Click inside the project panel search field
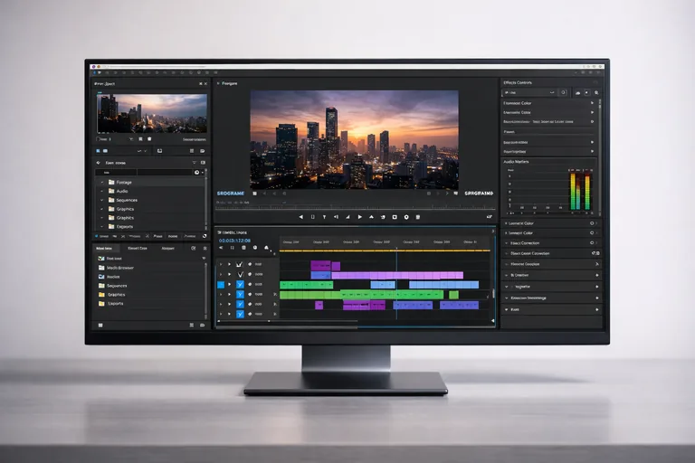Image resolution: width=695 pixels, height=463 pixels. 144,173
